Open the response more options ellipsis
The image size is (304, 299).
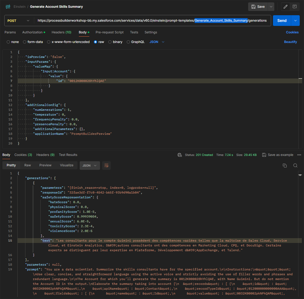pyautogui.click(x=299, y=155)
